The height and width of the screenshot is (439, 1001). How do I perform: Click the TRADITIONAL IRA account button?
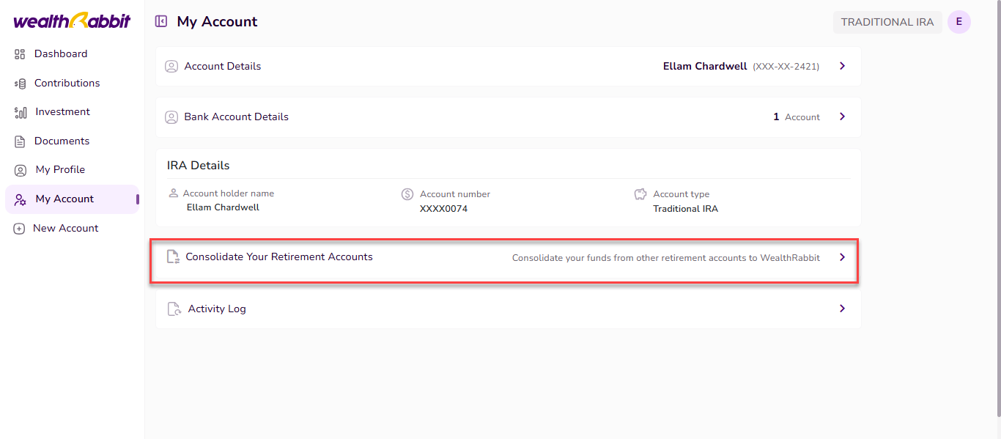pyautogui.click(x=887, y=22)
